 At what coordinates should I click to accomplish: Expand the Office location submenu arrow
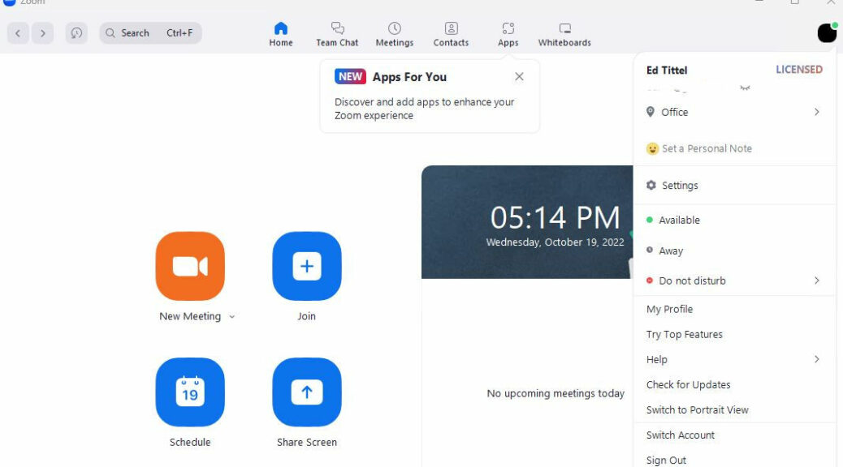pos(817,112)
